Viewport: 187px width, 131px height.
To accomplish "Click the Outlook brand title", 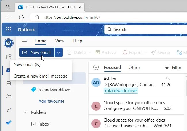I will coord(26,29).
